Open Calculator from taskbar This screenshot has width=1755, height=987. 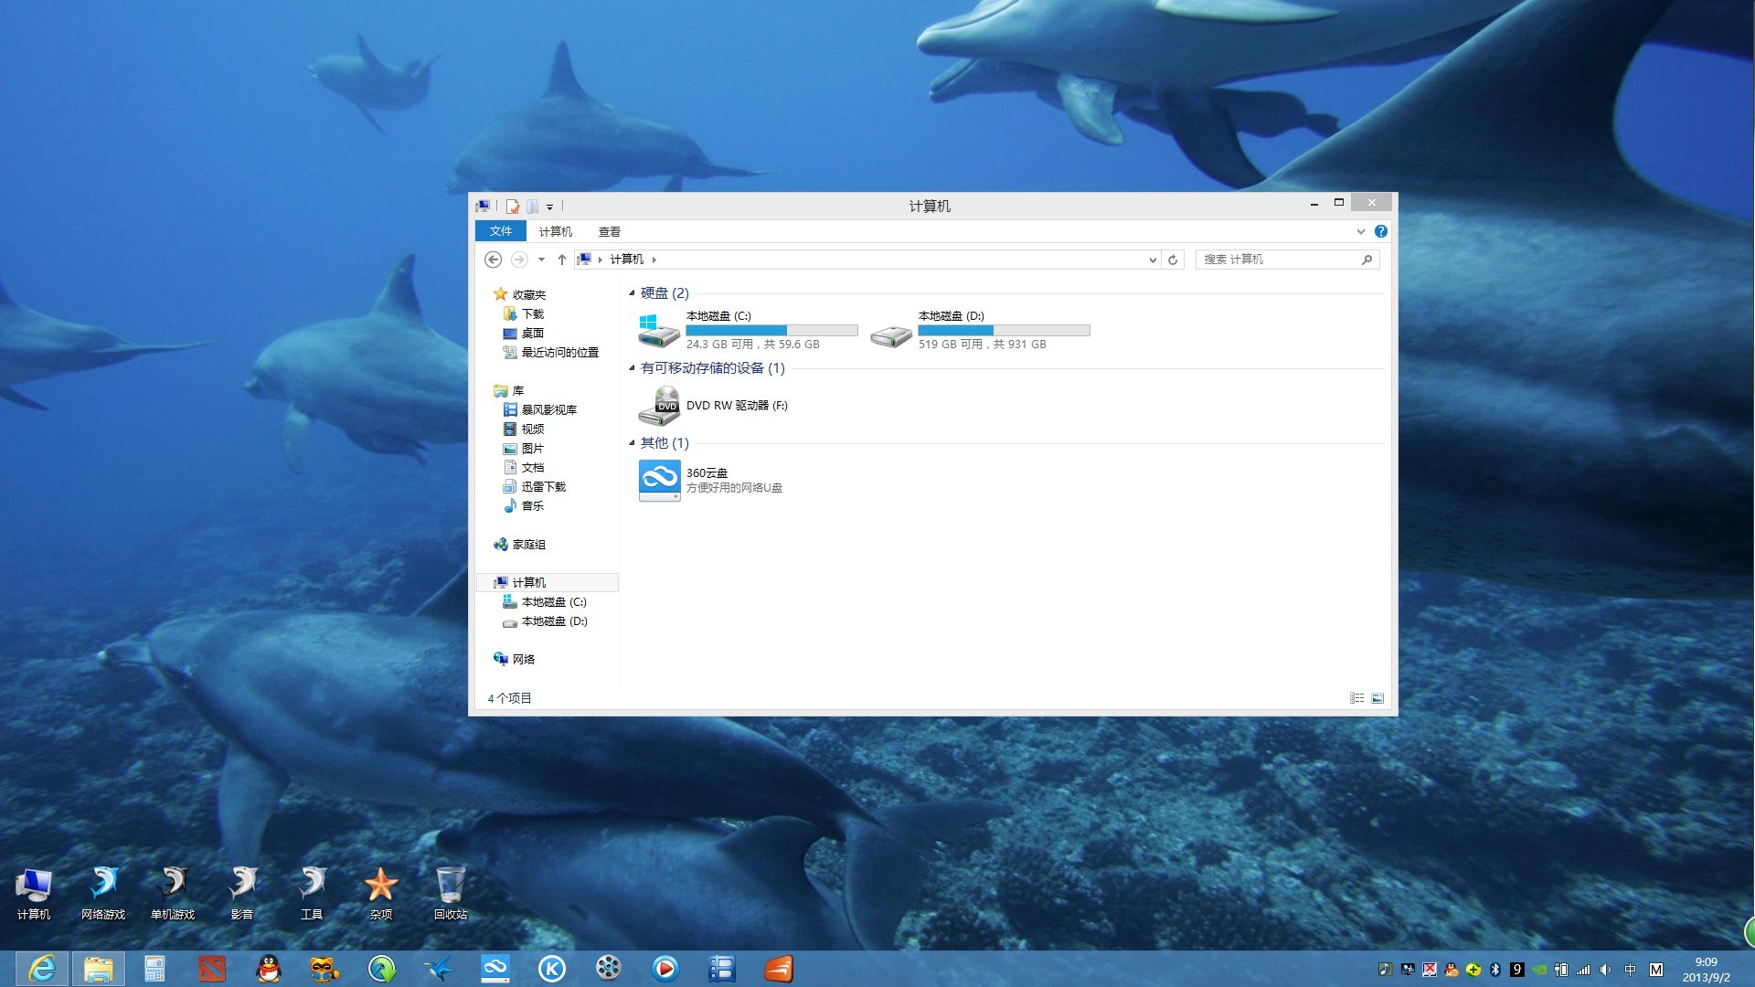point(154,969)
